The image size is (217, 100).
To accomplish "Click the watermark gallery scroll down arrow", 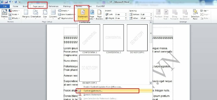I will click(151, 83).
